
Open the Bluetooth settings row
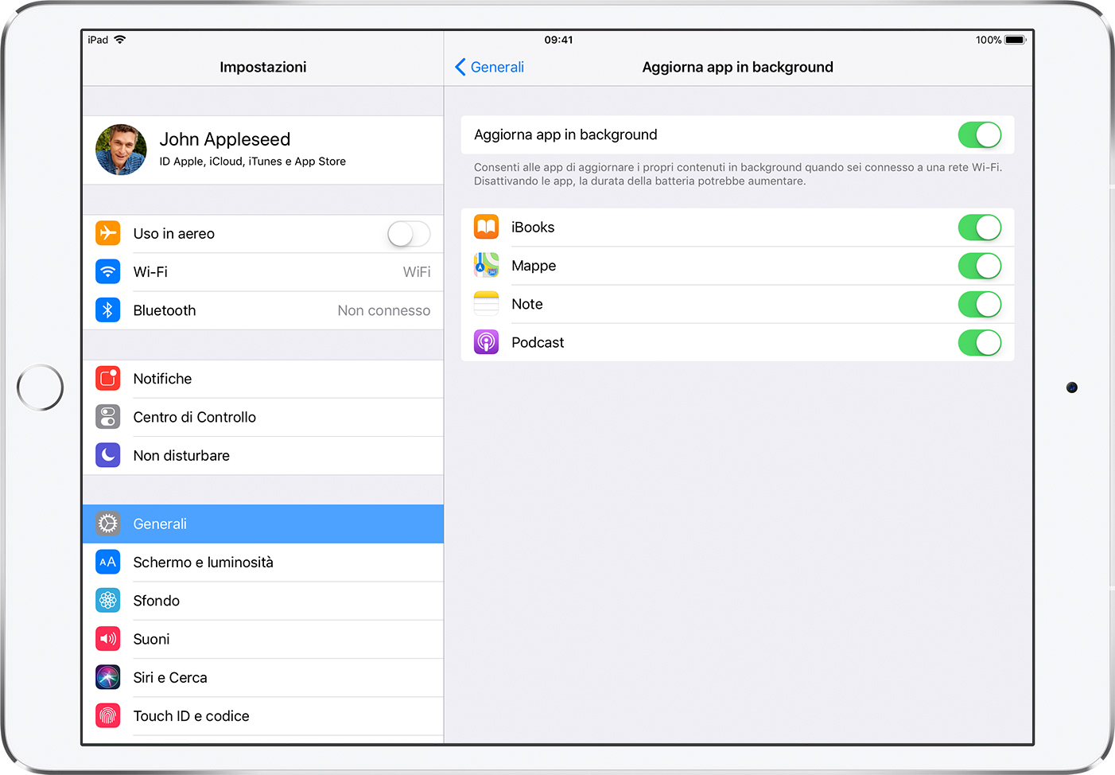pos(263,310)
